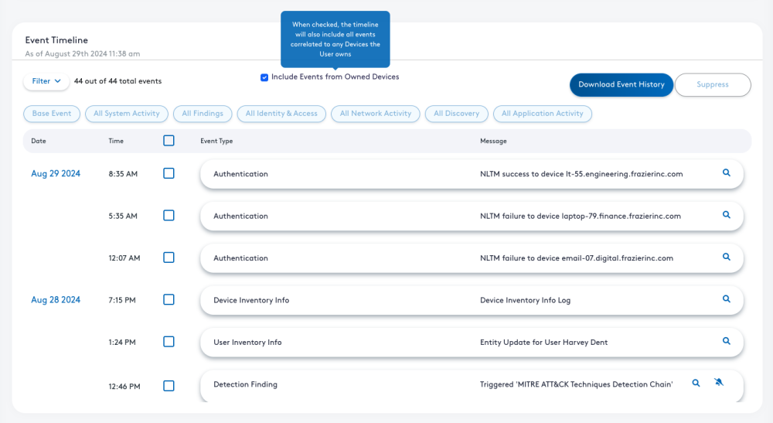Screen dimensions: 773x423
Task: Open details for 8:35 AM Authentication event
Action: point(726,172)
